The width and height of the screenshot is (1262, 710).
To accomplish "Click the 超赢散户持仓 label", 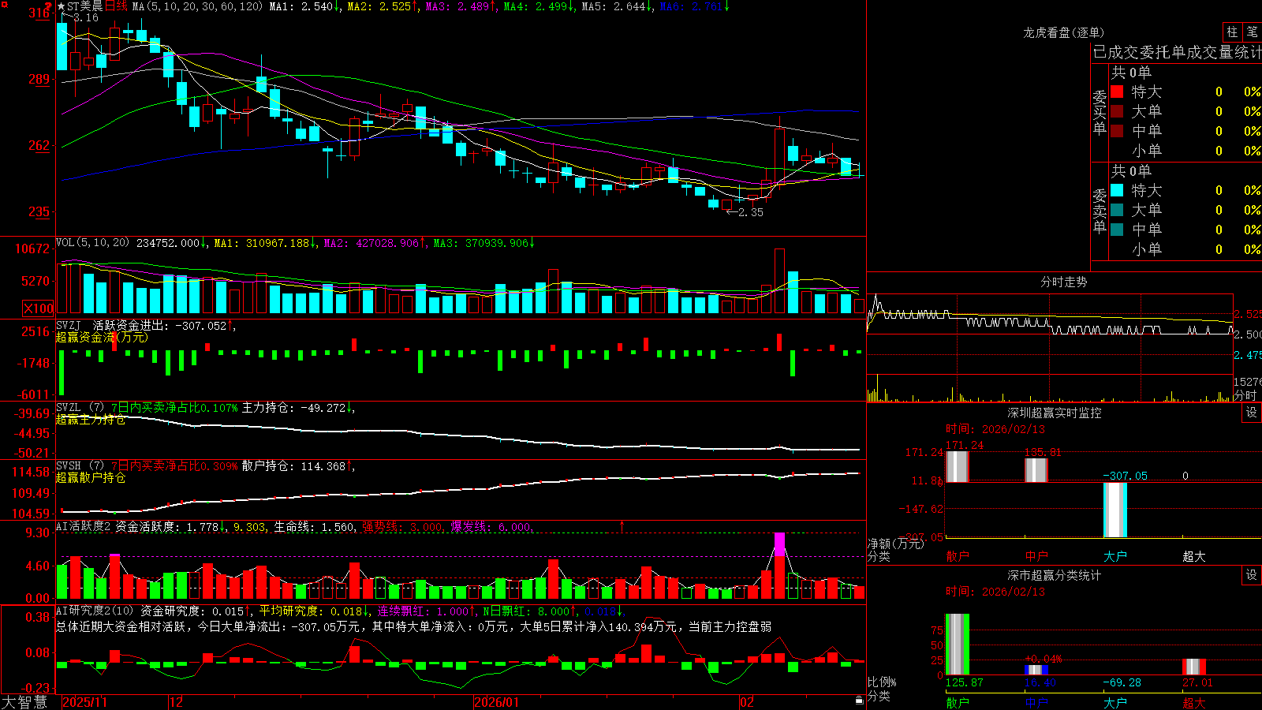I will pos(91,478).
